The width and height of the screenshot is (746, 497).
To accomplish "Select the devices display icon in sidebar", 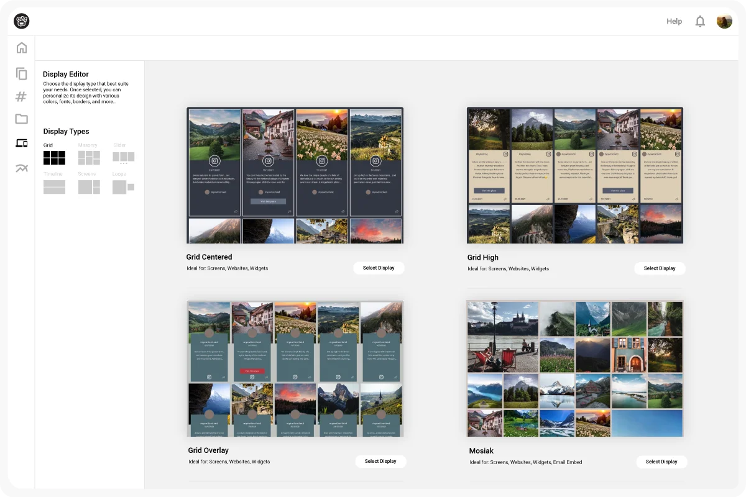I will click(x=22, y=144).
